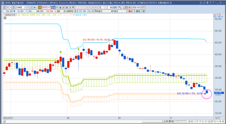Click the candle count field showing 80
This screenshot has width=226, height=124.
click(110, 7)
